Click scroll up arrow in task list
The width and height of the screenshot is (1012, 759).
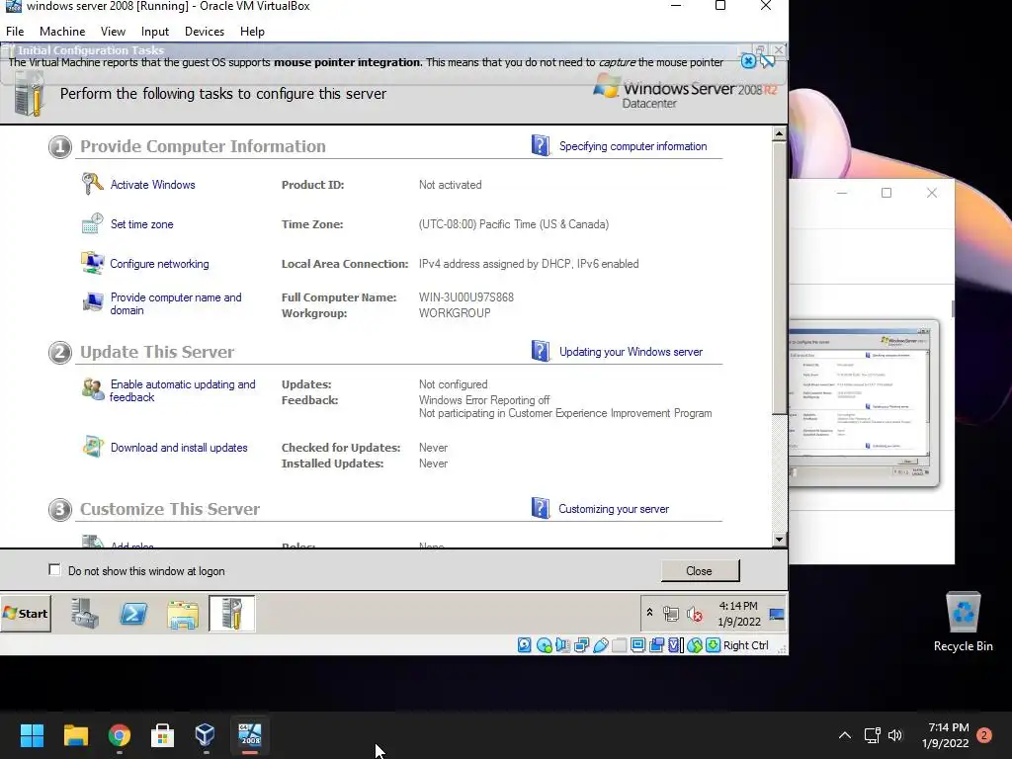click(779, 133)
